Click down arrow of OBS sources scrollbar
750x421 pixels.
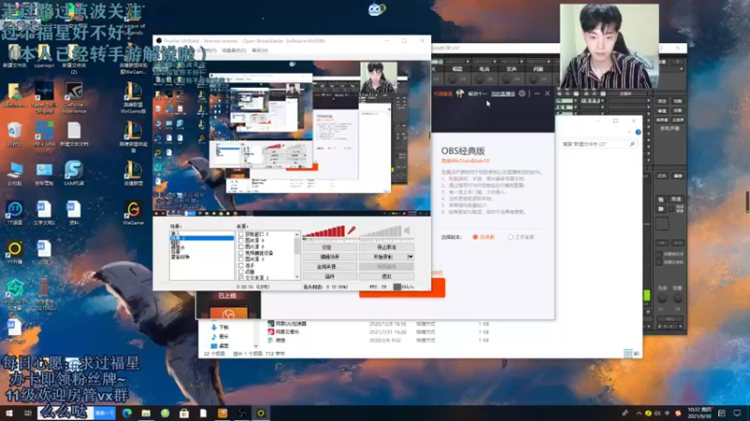coord(297,277)
